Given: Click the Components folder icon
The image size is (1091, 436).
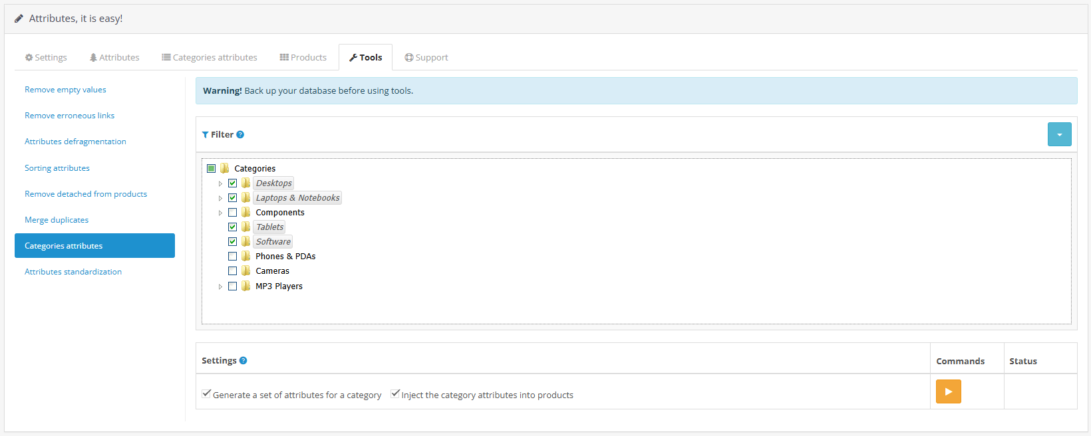Looking at the screenshot, I should (246, 212).
